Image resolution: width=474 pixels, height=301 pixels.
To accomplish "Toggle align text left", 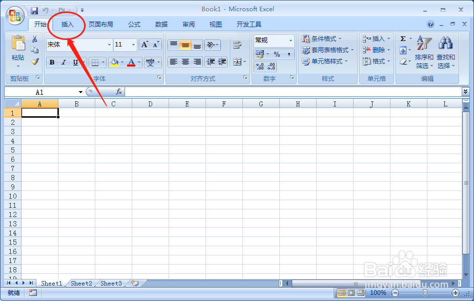I will (x=174, y=62).
